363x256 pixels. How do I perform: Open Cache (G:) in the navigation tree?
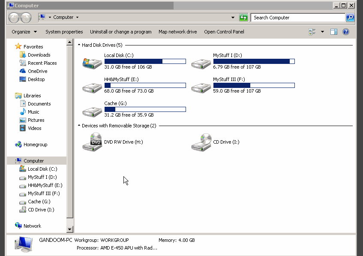pos(39,201)
